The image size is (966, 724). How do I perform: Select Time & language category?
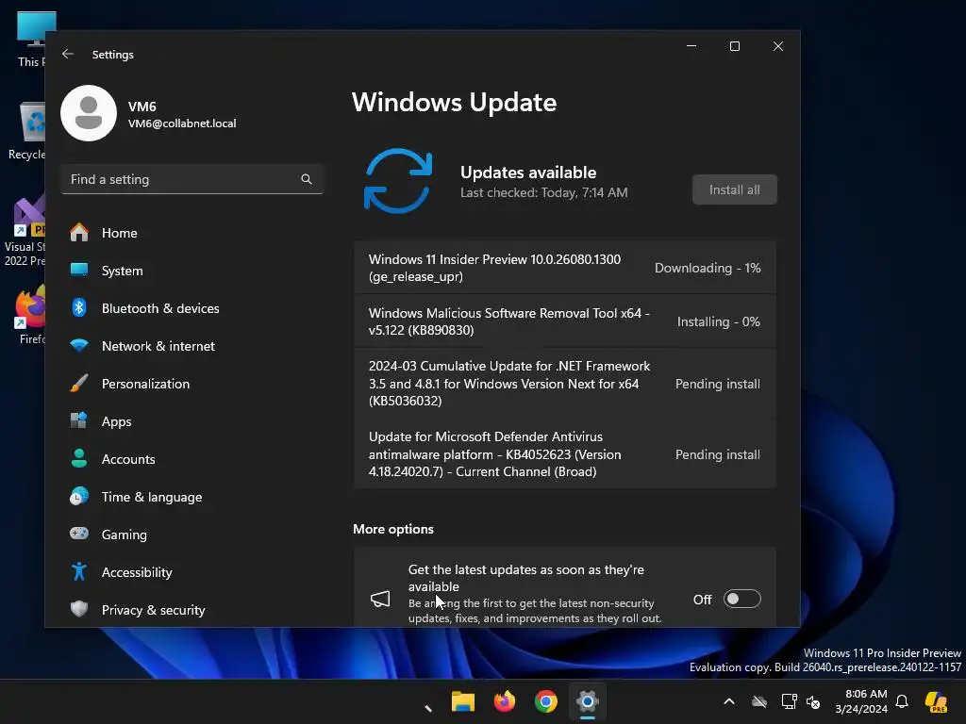[192, 496]
